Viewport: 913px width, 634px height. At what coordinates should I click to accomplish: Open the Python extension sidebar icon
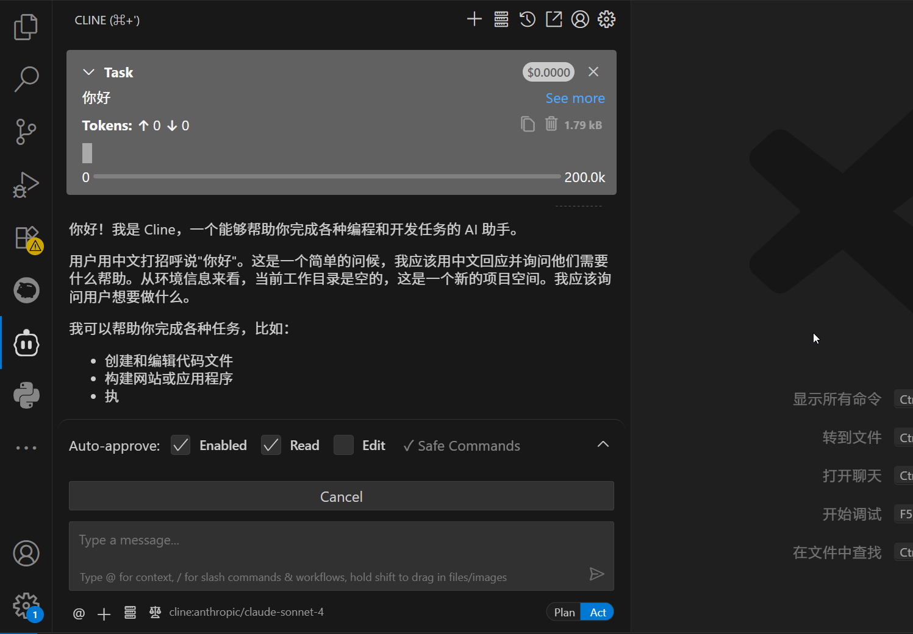(x=26, y=395)
